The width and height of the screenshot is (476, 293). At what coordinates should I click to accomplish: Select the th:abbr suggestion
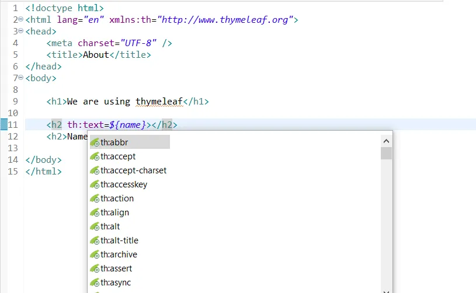pos(130,142)
